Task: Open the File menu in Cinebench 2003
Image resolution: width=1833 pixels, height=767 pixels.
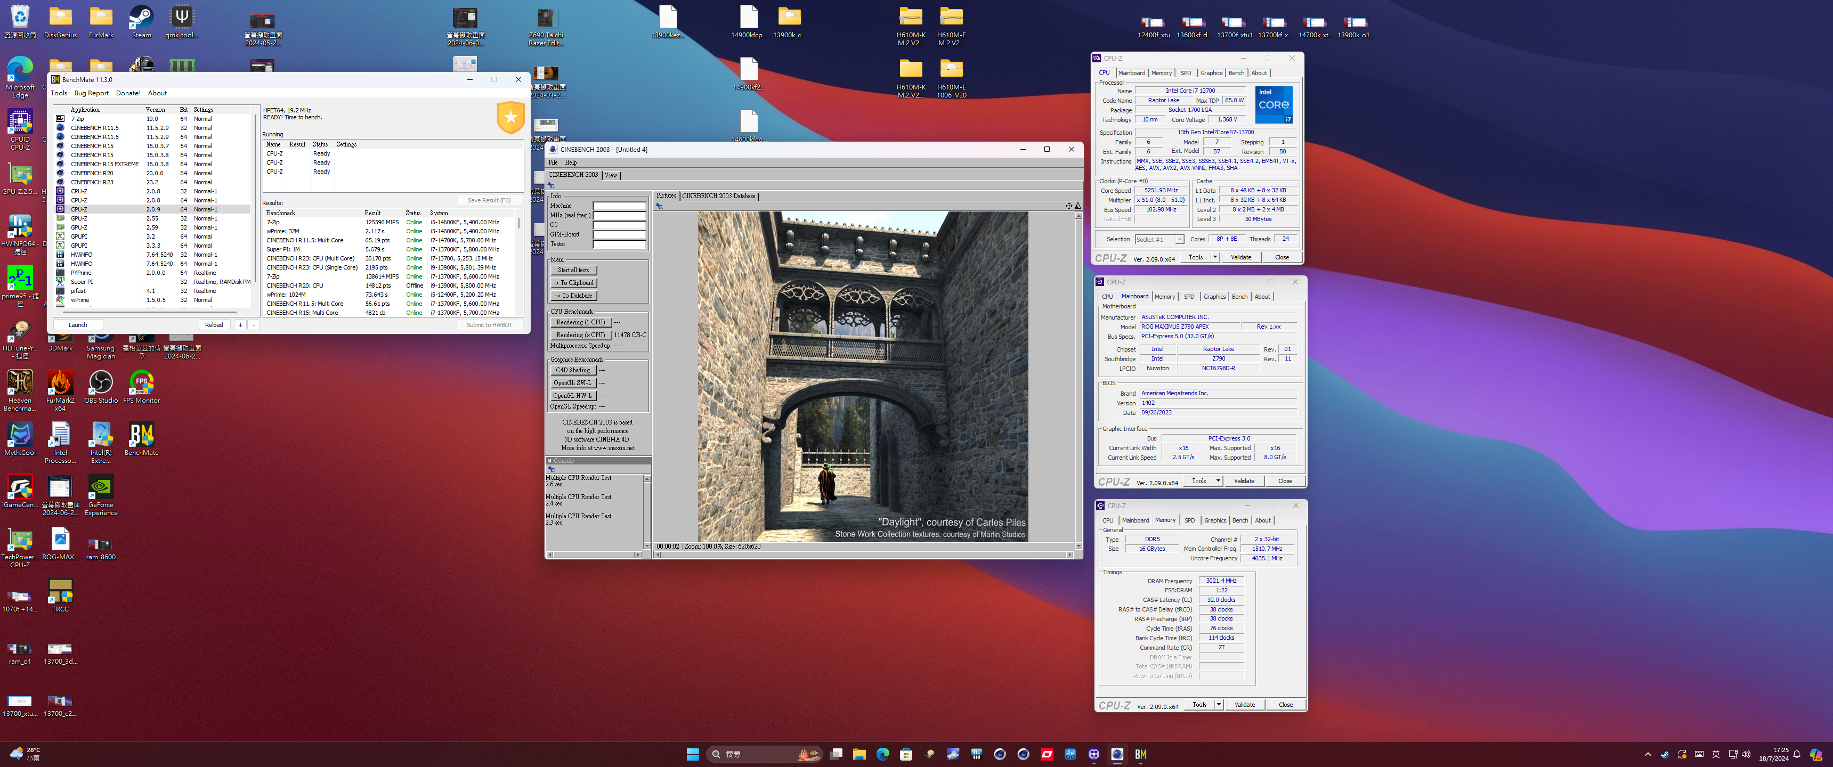Action: 553,162
